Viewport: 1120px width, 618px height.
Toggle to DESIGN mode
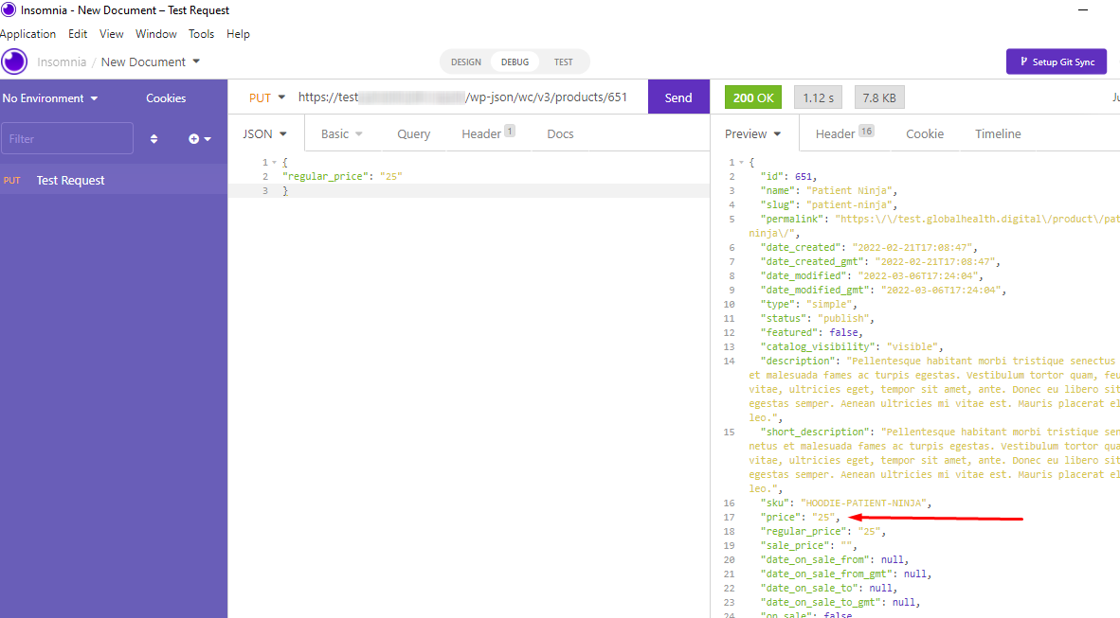pyautogui.click(x=466, y=62)
